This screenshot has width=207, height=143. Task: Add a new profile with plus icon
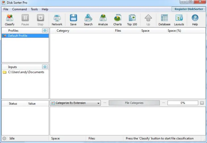click(x=45, y=31)
